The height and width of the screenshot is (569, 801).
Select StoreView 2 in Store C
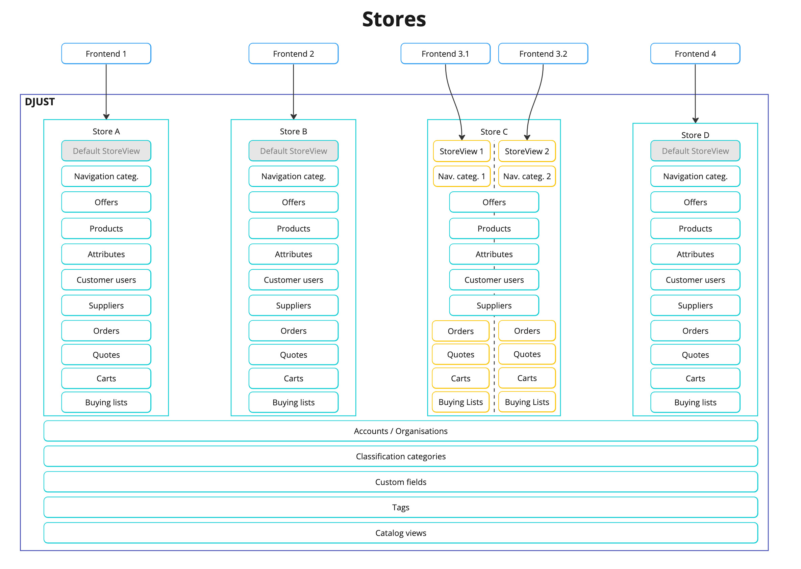coord(527,151)
